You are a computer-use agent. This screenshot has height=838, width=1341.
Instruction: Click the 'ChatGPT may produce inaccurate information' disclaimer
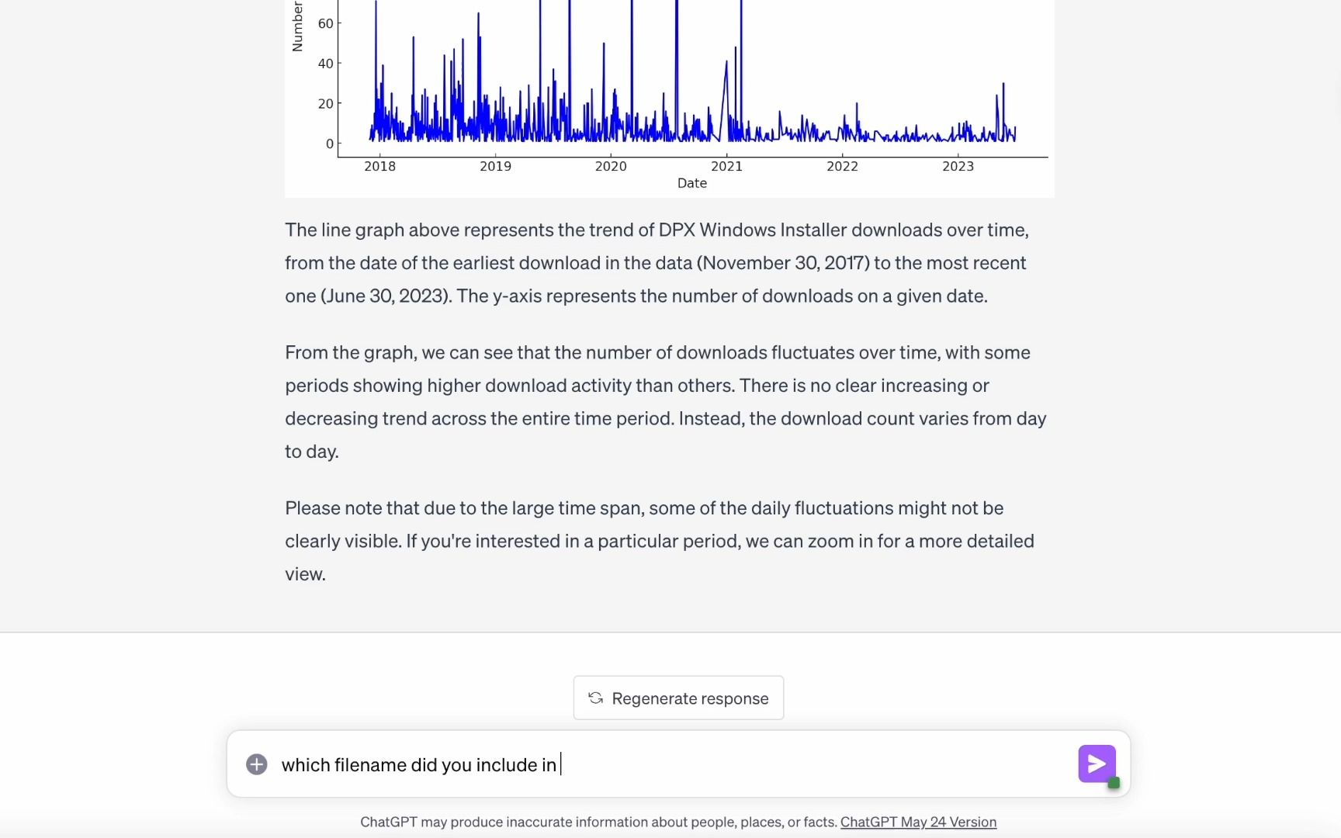[598, 822]
